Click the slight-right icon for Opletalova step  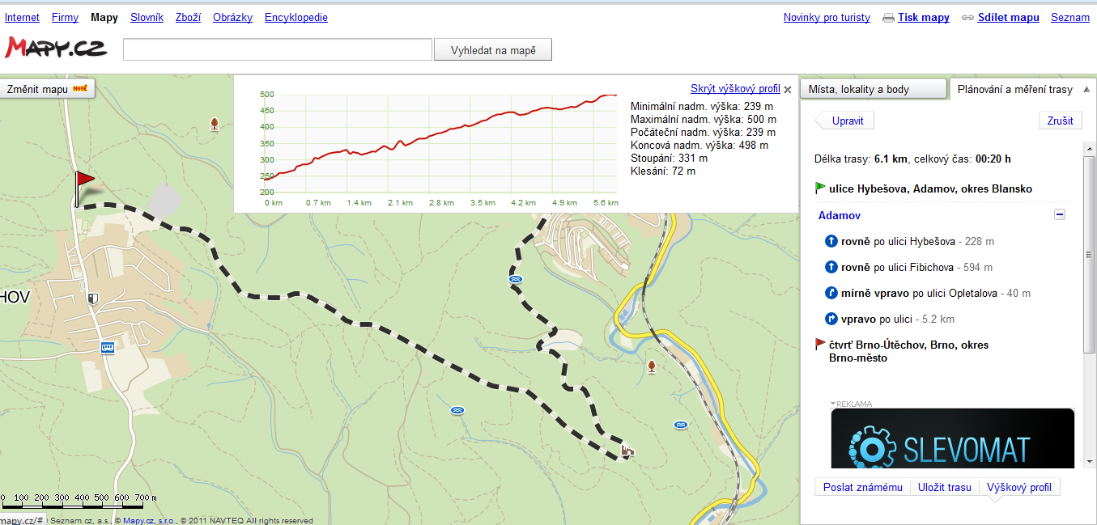[x=831, y=293]
